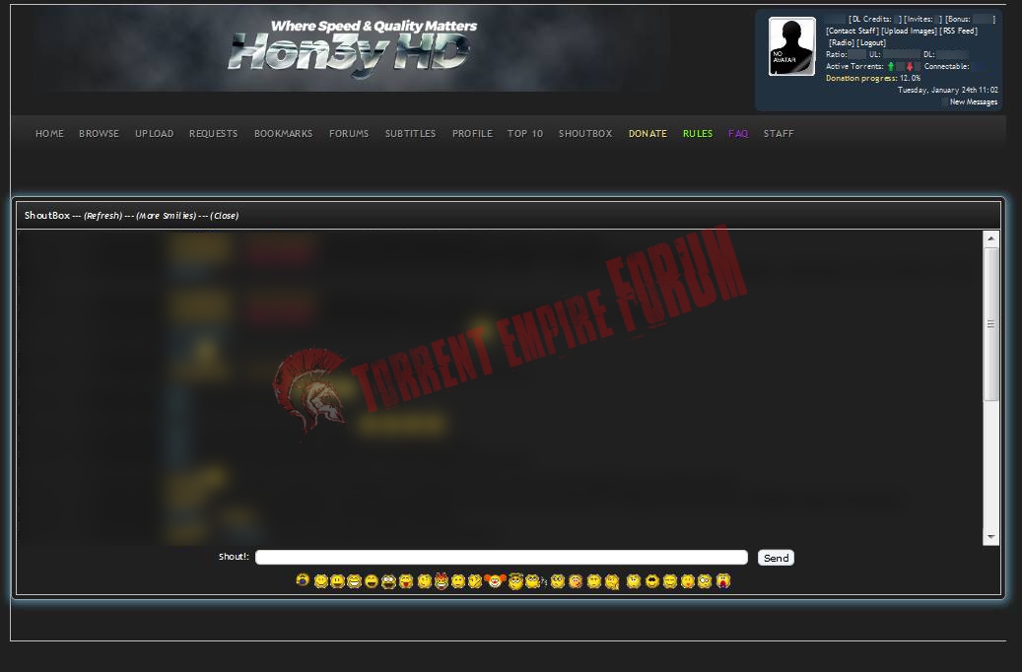Insert the orange-haired clown smiley
This screenshot has height=672, width=1022.
point(495,580)
